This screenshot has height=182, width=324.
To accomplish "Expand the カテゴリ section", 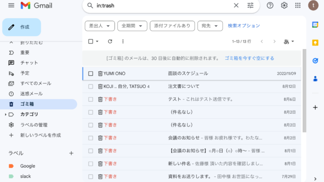I will tap(6, 114).
